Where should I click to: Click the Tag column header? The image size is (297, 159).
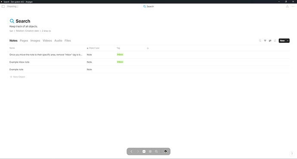118,48
